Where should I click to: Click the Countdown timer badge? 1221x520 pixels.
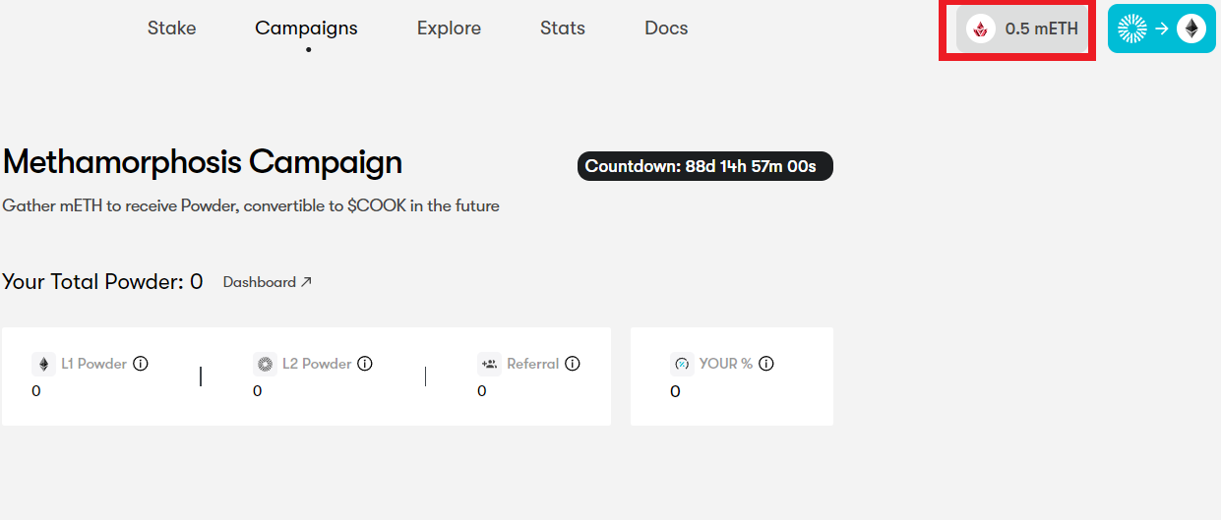[704, 166]
